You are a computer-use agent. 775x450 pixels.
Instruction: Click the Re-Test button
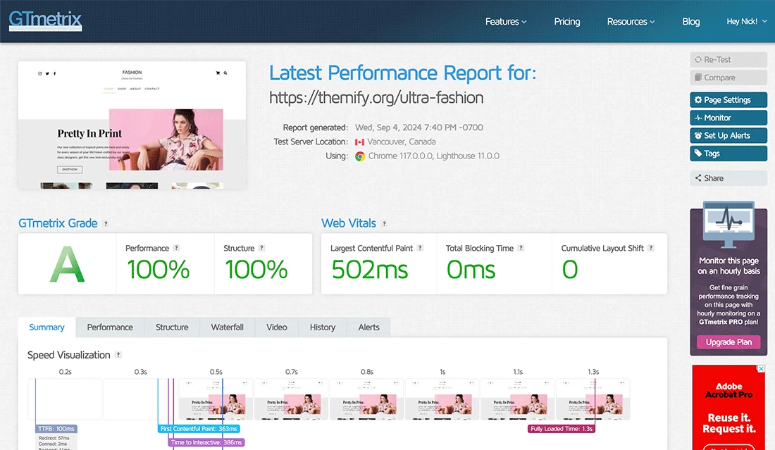[728, 60]
